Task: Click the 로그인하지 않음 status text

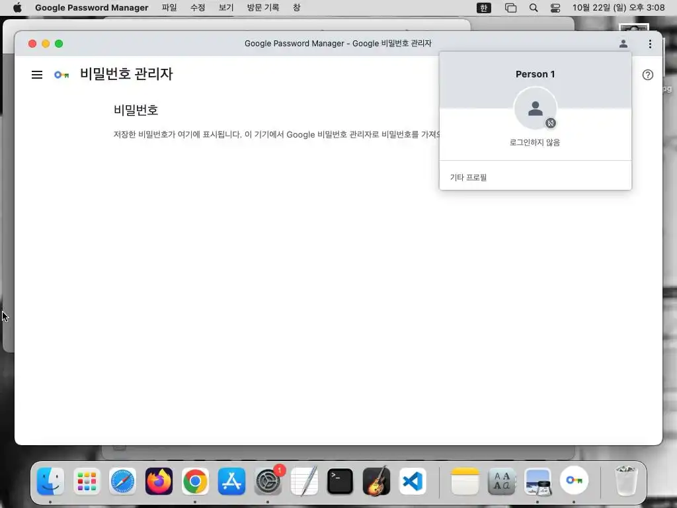Action: (535, 142)
